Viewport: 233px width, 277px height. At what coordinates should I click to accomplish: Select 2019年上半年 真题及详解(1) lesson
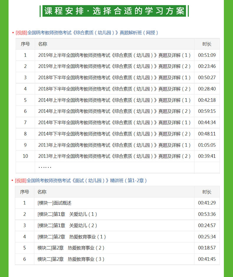[114, 55]
